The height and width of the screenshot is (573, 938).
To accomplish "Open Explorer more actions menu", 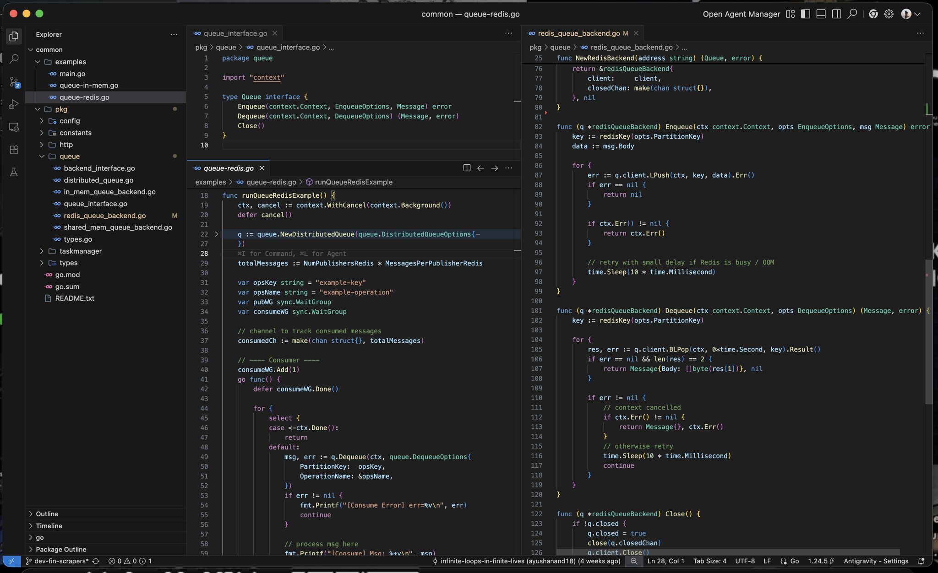I will (x=174, y=34).
